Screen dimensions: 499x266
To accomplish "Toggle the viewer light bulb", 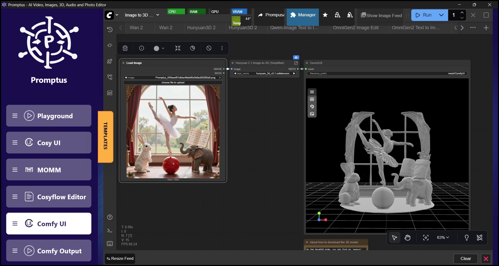I will click(466, 238).
